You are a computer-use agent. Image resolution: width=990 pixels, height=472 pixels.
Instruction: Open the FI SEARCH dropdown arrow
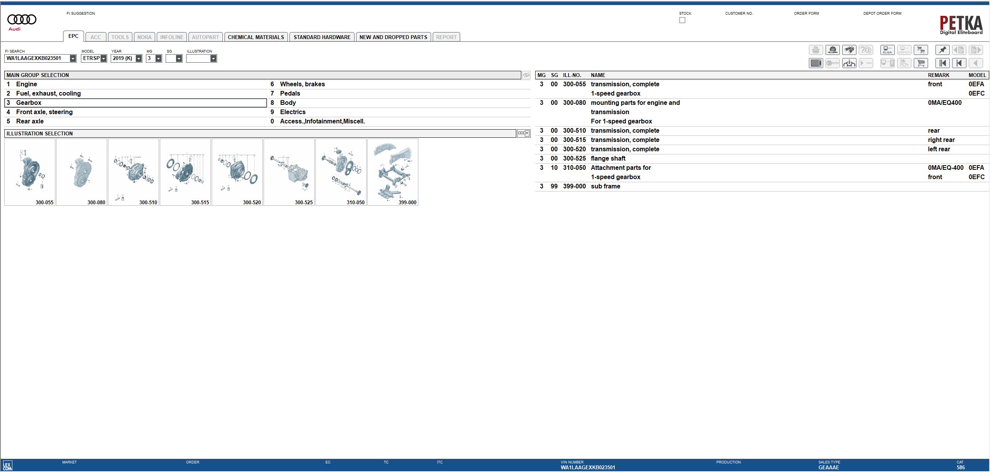73,58
